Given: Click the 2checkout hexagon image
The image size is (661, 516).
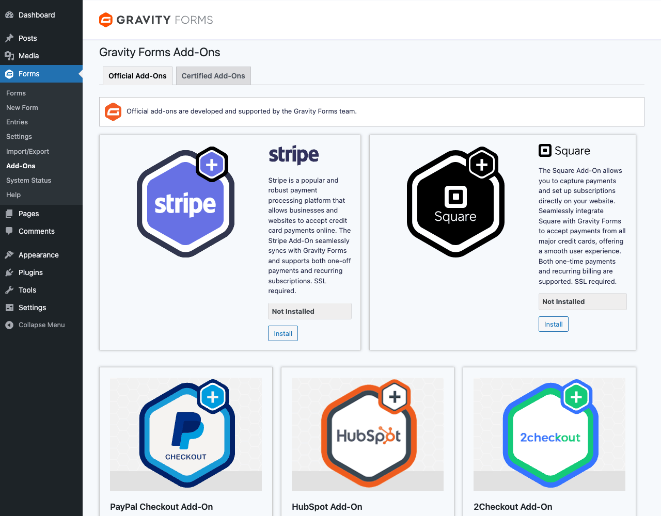Looking at the screenshot, I should (x=549, y=434).
